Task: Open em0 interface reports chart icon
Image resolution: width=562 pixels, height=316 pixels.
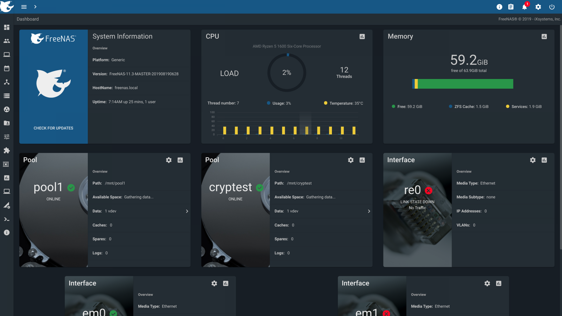Action: pyautogui.click(x=226, y=284)
